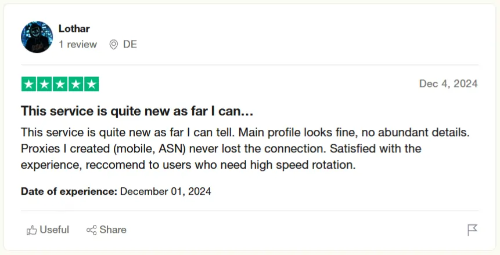Open the bold review title heading
This screenshot has height=255, width=500.
click(137, 111)
